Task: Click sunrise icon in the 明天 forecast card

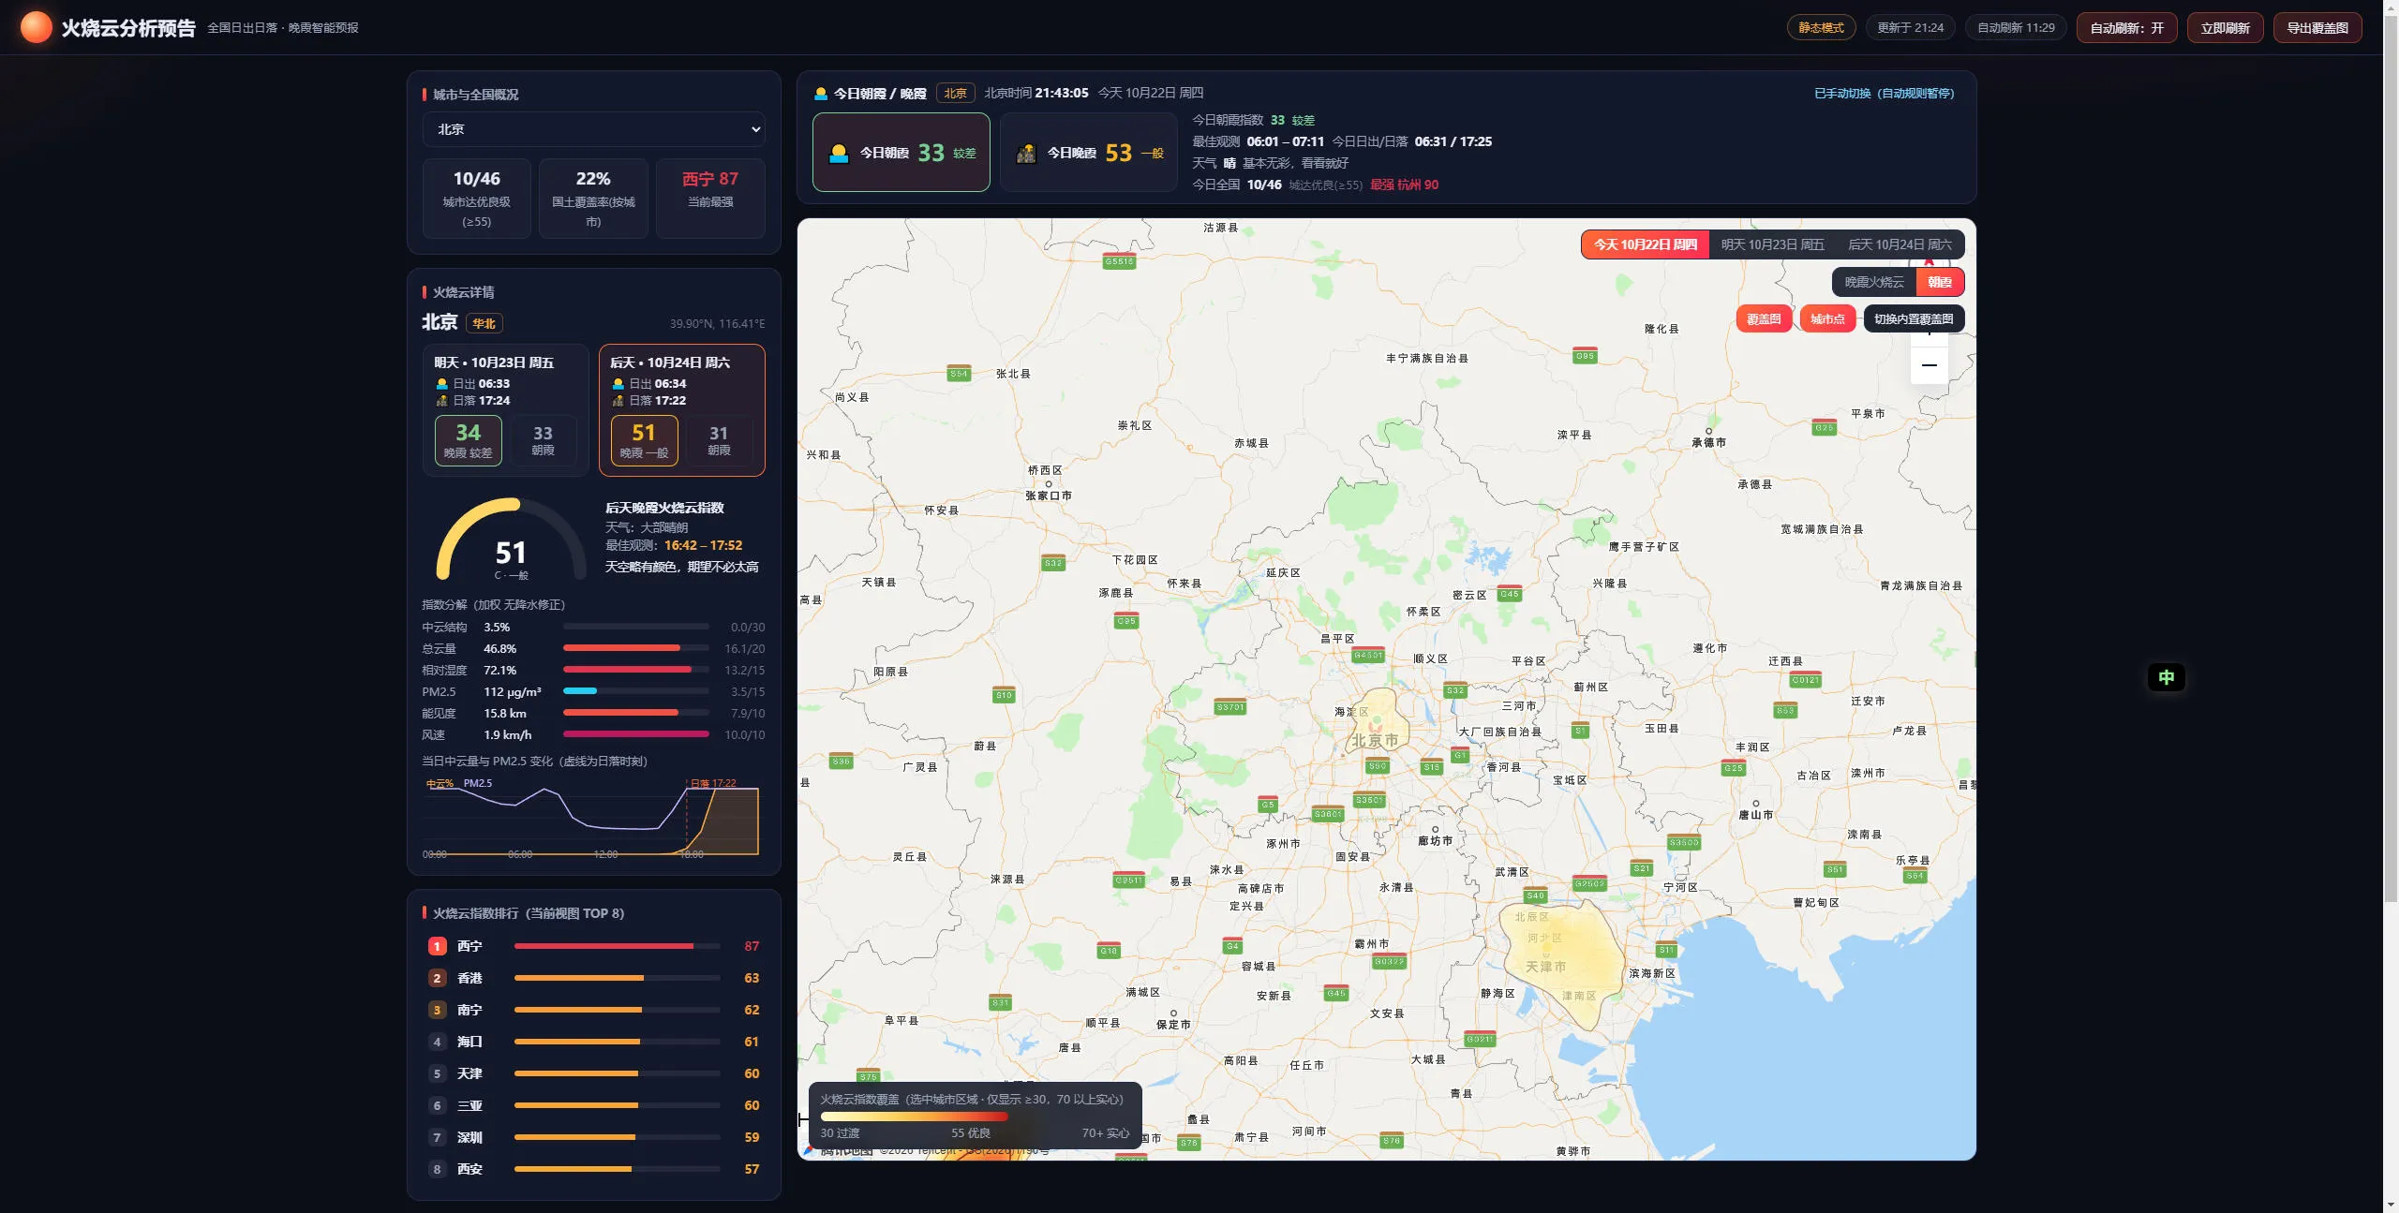Action: point(442,384)
